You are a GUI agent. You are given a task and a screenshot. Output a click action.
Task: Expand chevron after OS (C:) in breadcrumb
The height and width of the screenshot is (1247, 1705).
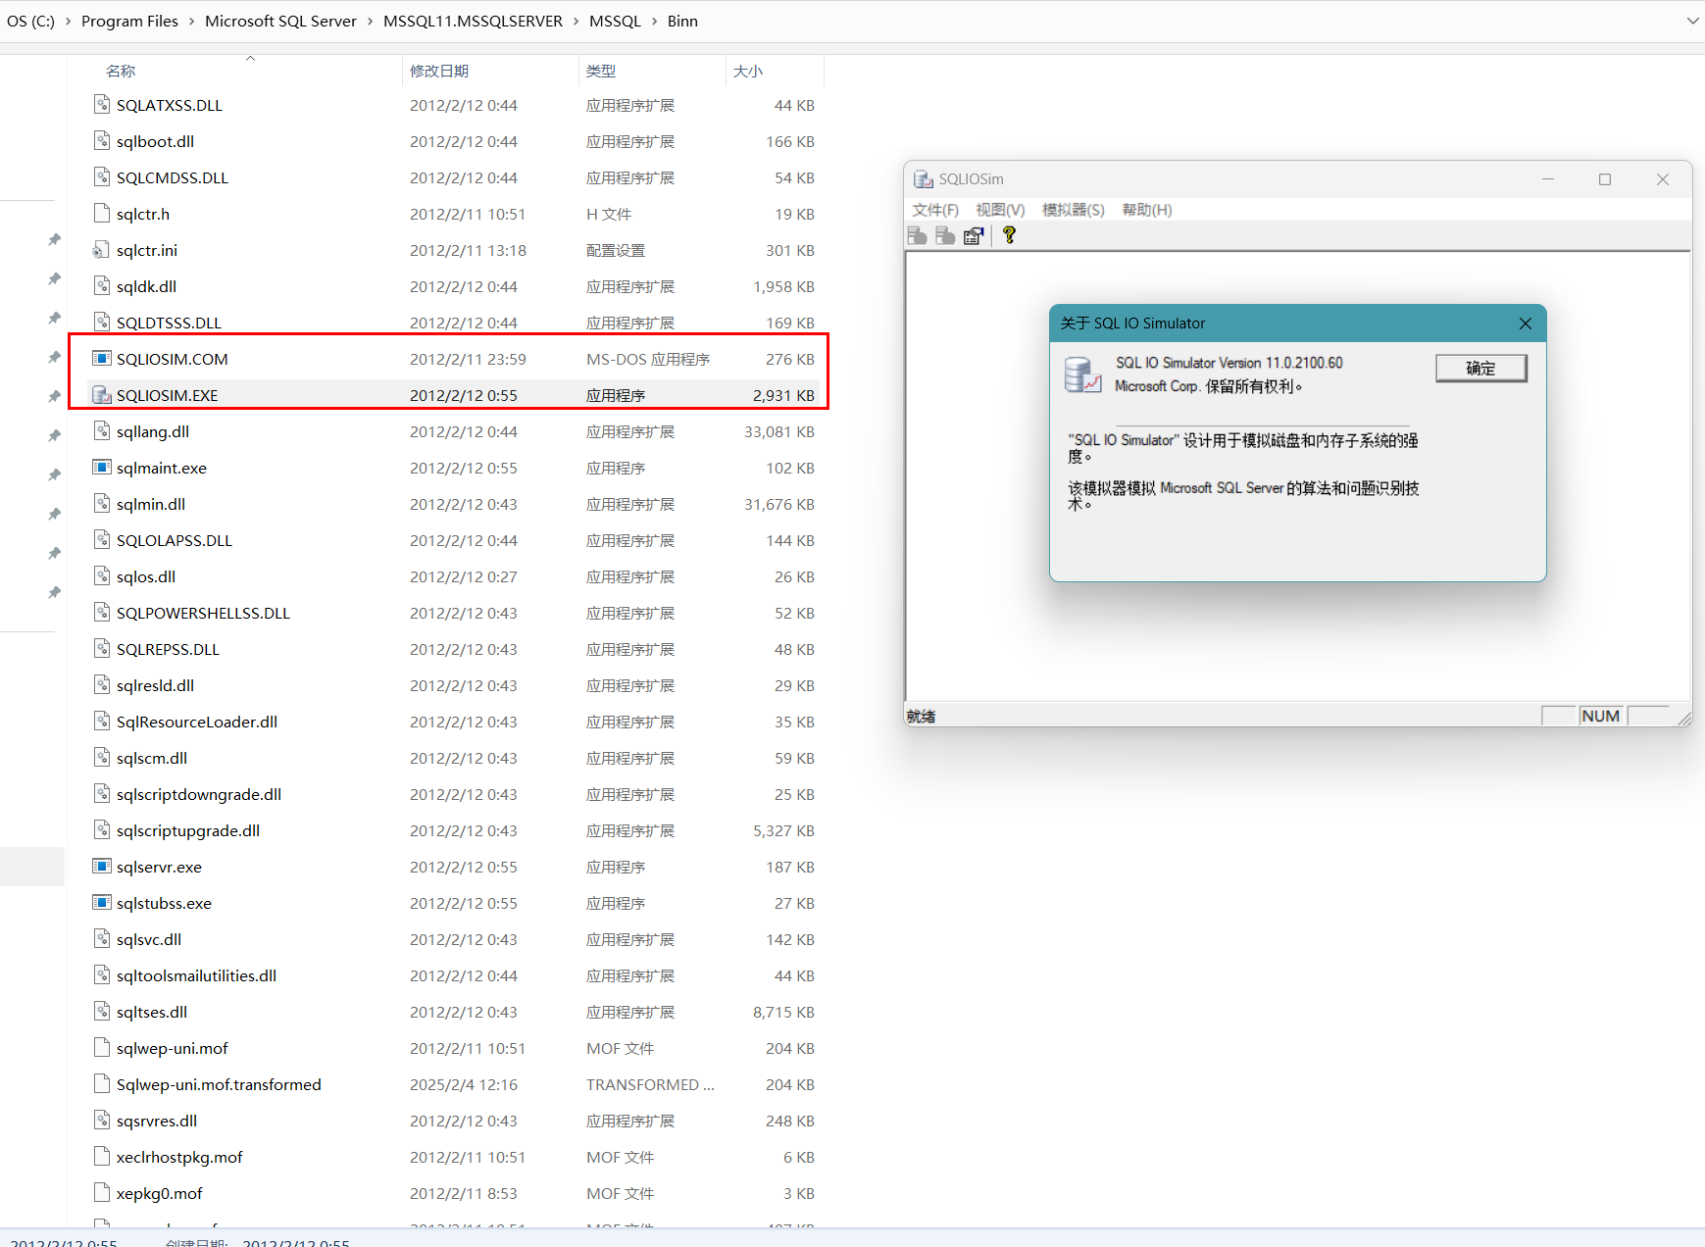click(x=68, y=21)
